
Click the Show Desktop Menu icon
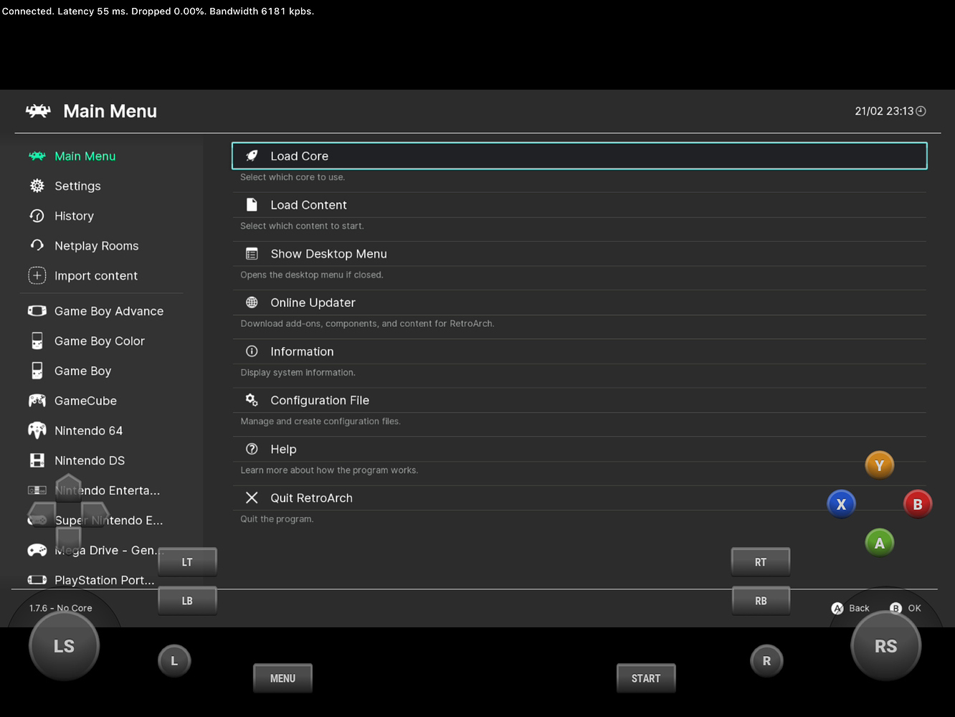[252, 253]
